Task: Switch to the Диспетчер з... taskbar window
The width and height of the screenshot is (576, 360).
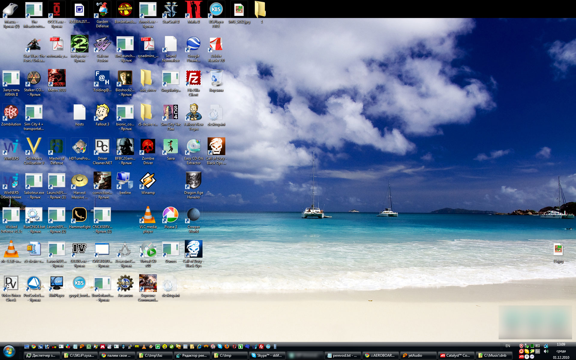Action: point(42,355)
